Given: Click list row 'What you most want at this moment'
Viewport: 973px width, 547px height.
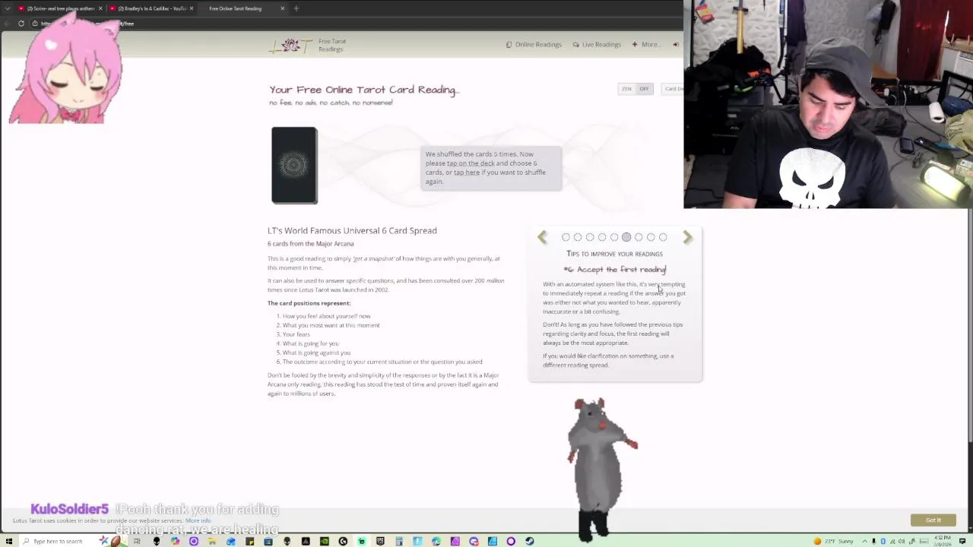Looking at the screenshot, I should pyautogui.click(x=331, y=325).
